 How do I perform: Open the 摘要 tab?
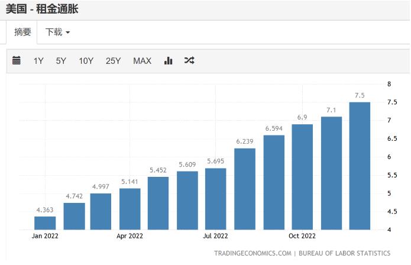[22, 32]
